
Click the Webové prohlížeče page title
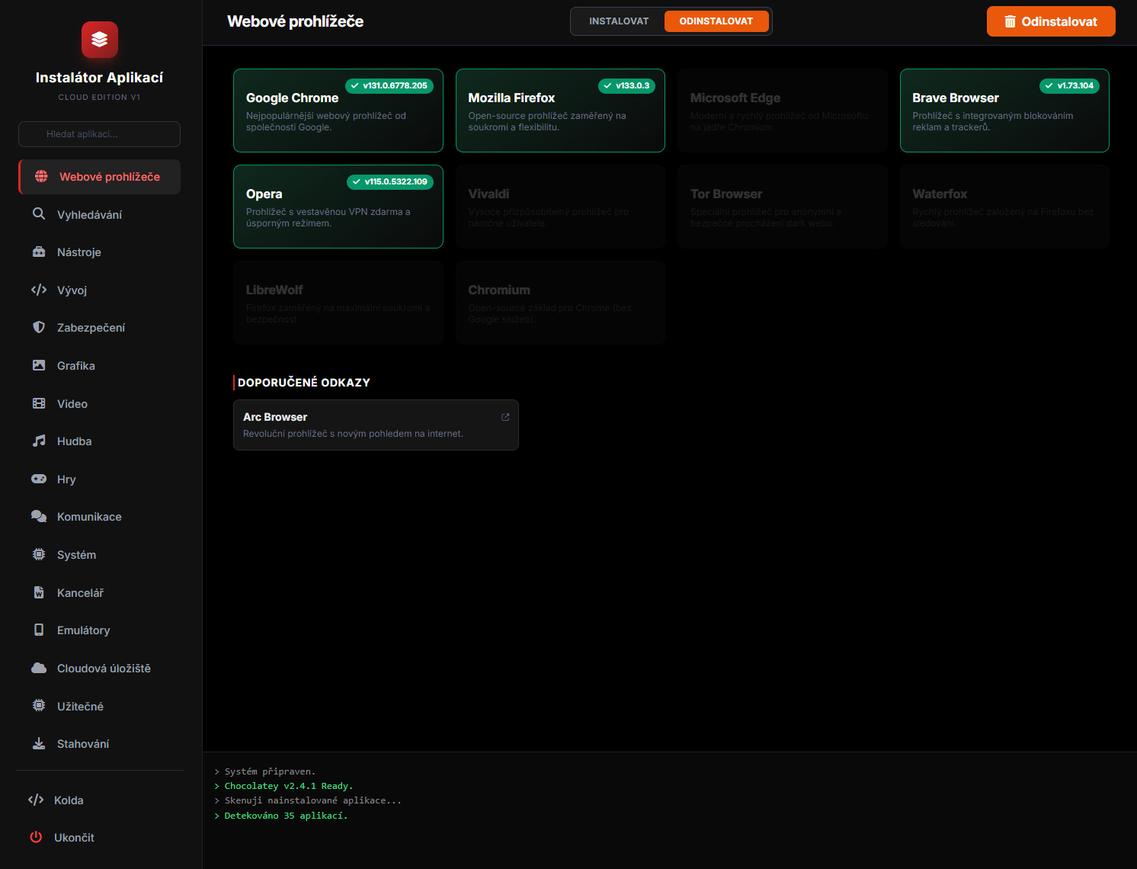tap(296, 21)
